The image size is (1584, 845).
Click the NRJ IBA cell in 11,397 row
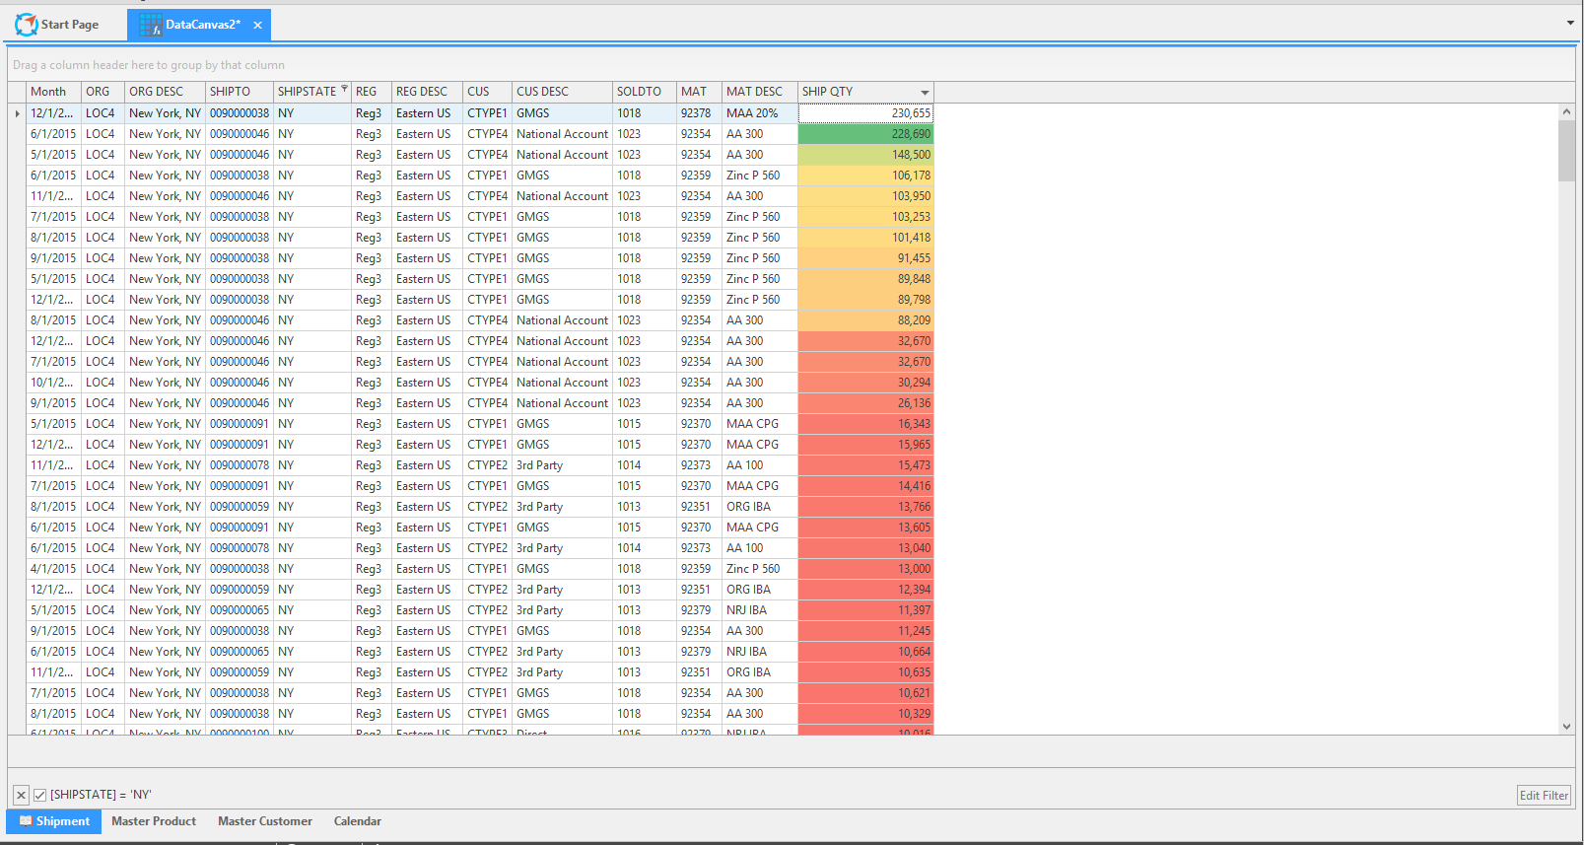(760, 610)
